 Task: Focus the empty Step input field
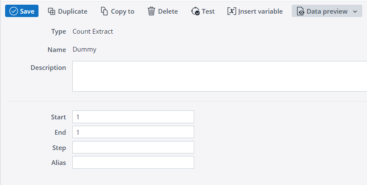[133, 147]
